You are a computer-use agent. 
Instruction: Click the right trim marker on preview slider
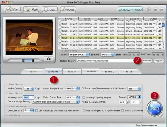[33, 60]
